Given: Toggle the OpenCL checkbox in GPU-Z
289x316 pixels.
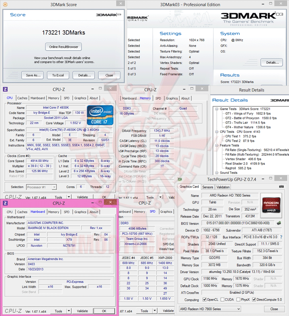Looking at the screenshot, I should 204,300.
